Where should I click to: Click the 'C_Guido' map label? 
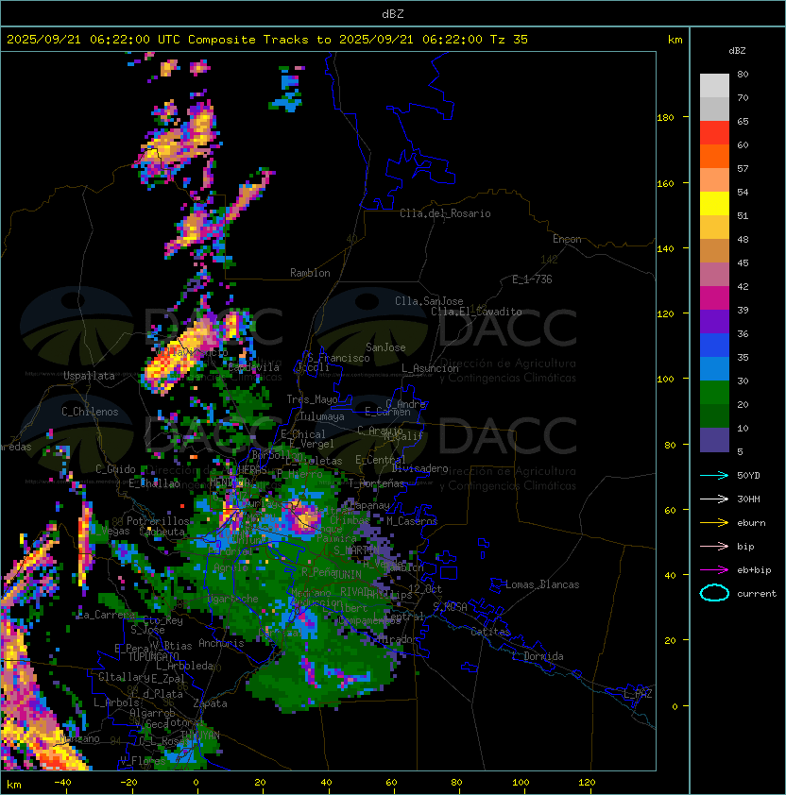(115, 469)
